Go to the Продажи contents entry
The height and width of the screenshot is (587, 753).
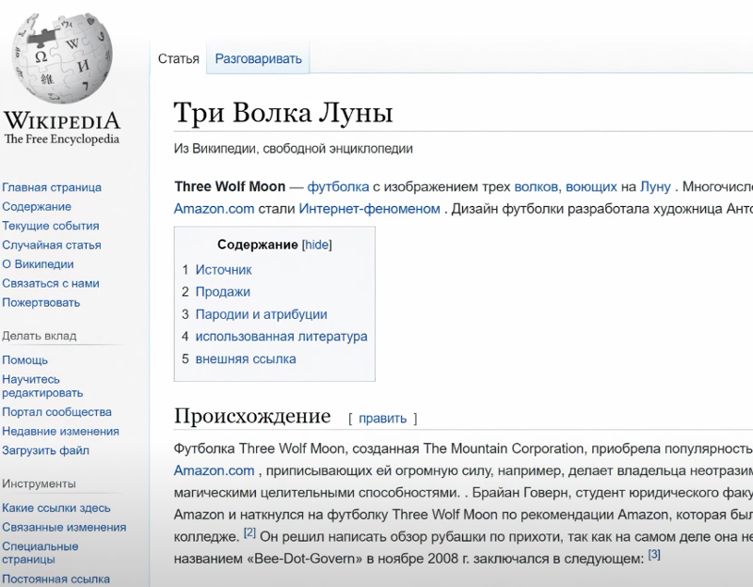coord(222,292)
